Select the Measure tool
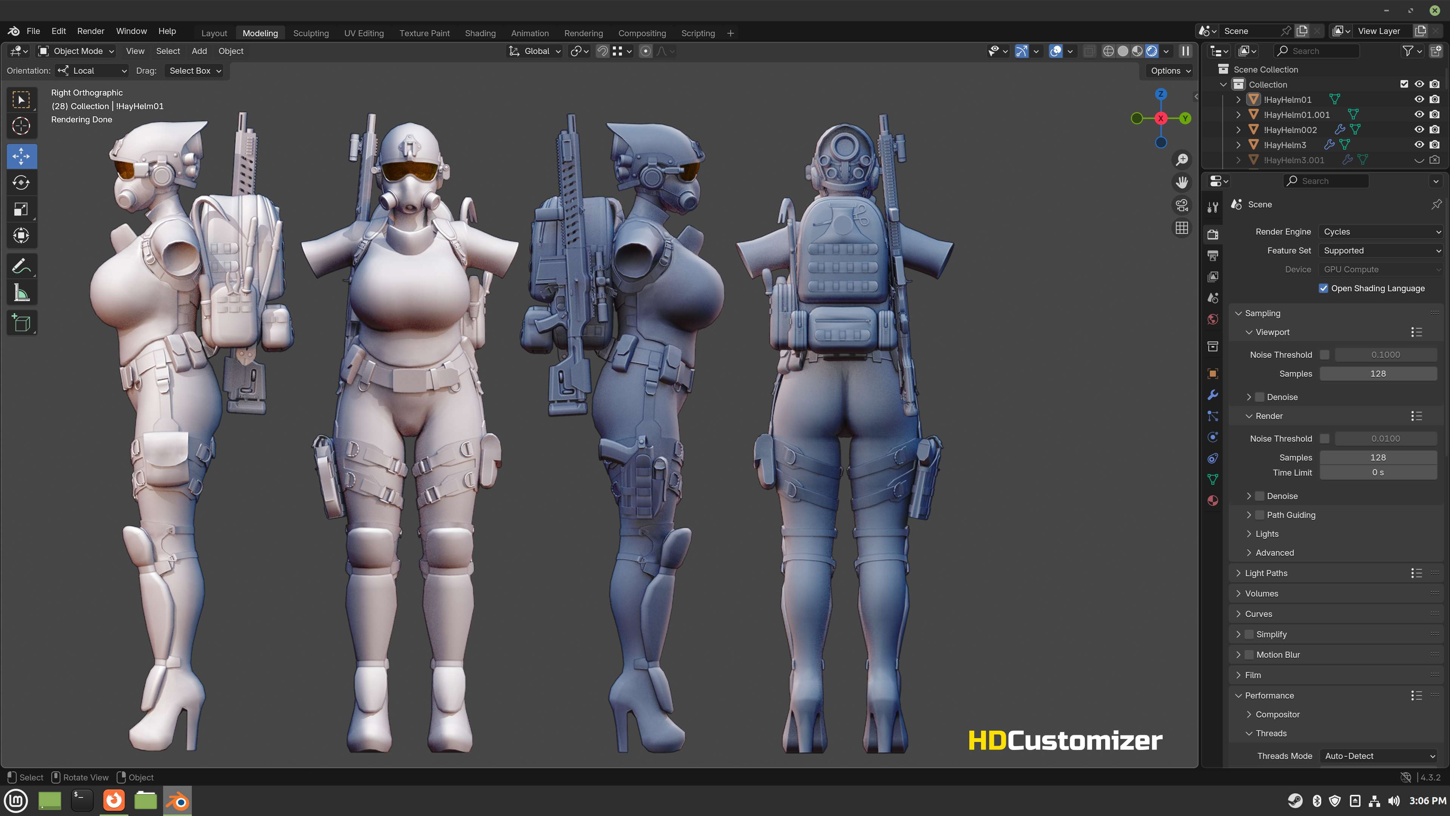This screenshot has width=1450, height=816. coord(22,293)
